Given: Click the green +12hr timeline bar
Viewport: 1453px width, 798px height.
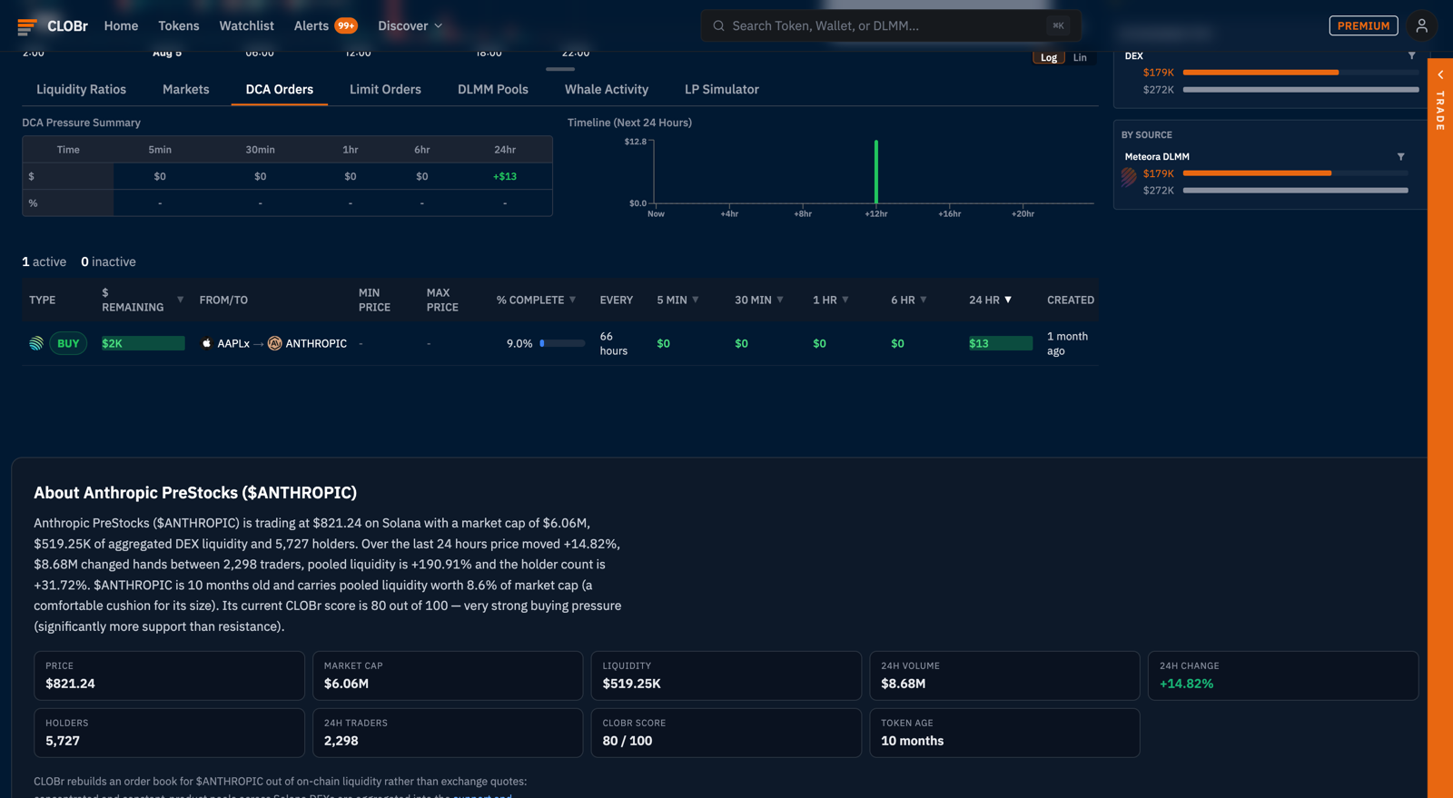Looking at the screenshot, I should [x=876, y=172].
